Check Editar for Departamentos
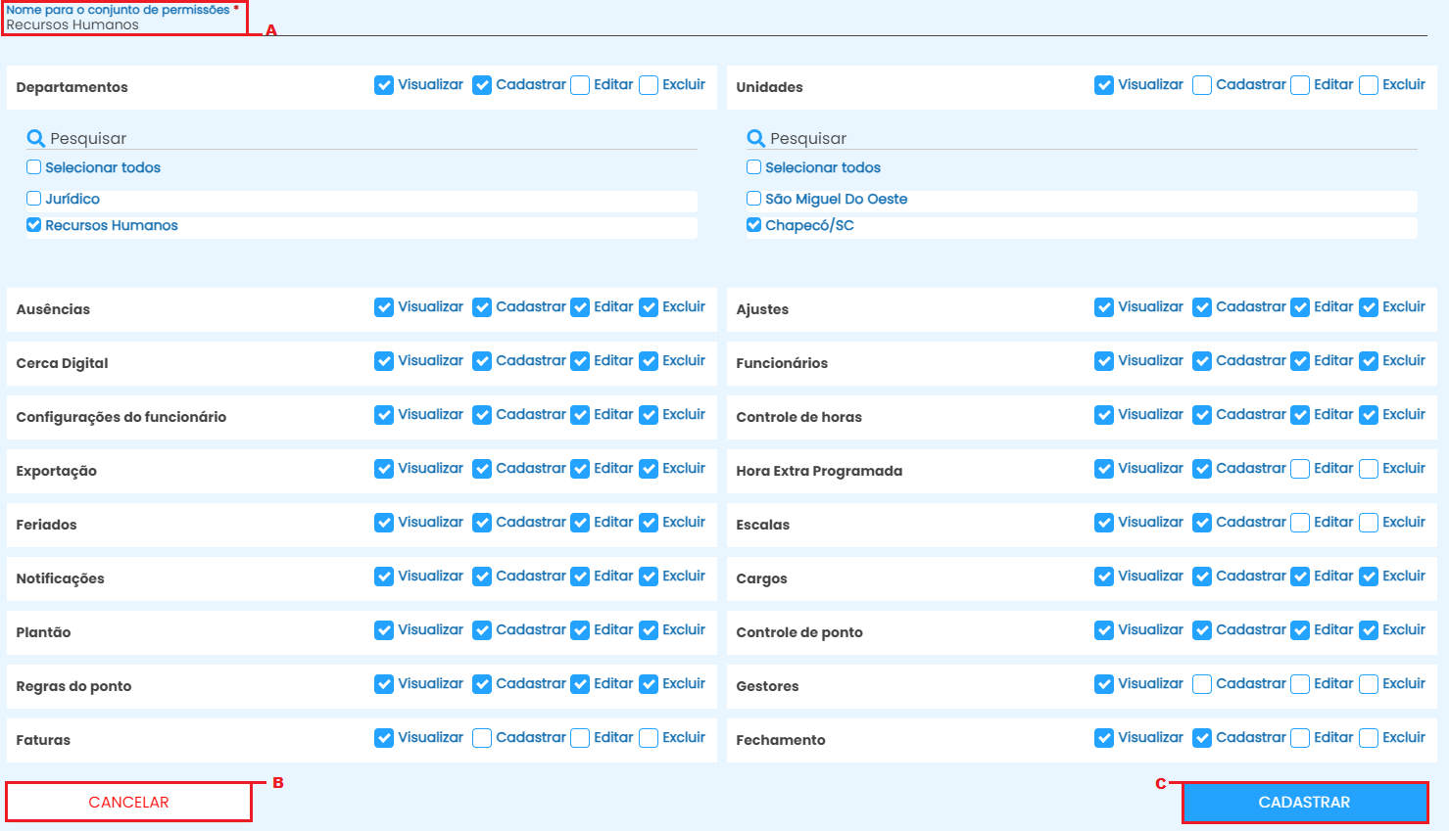The image size is (1449, 831). [580, 85]
